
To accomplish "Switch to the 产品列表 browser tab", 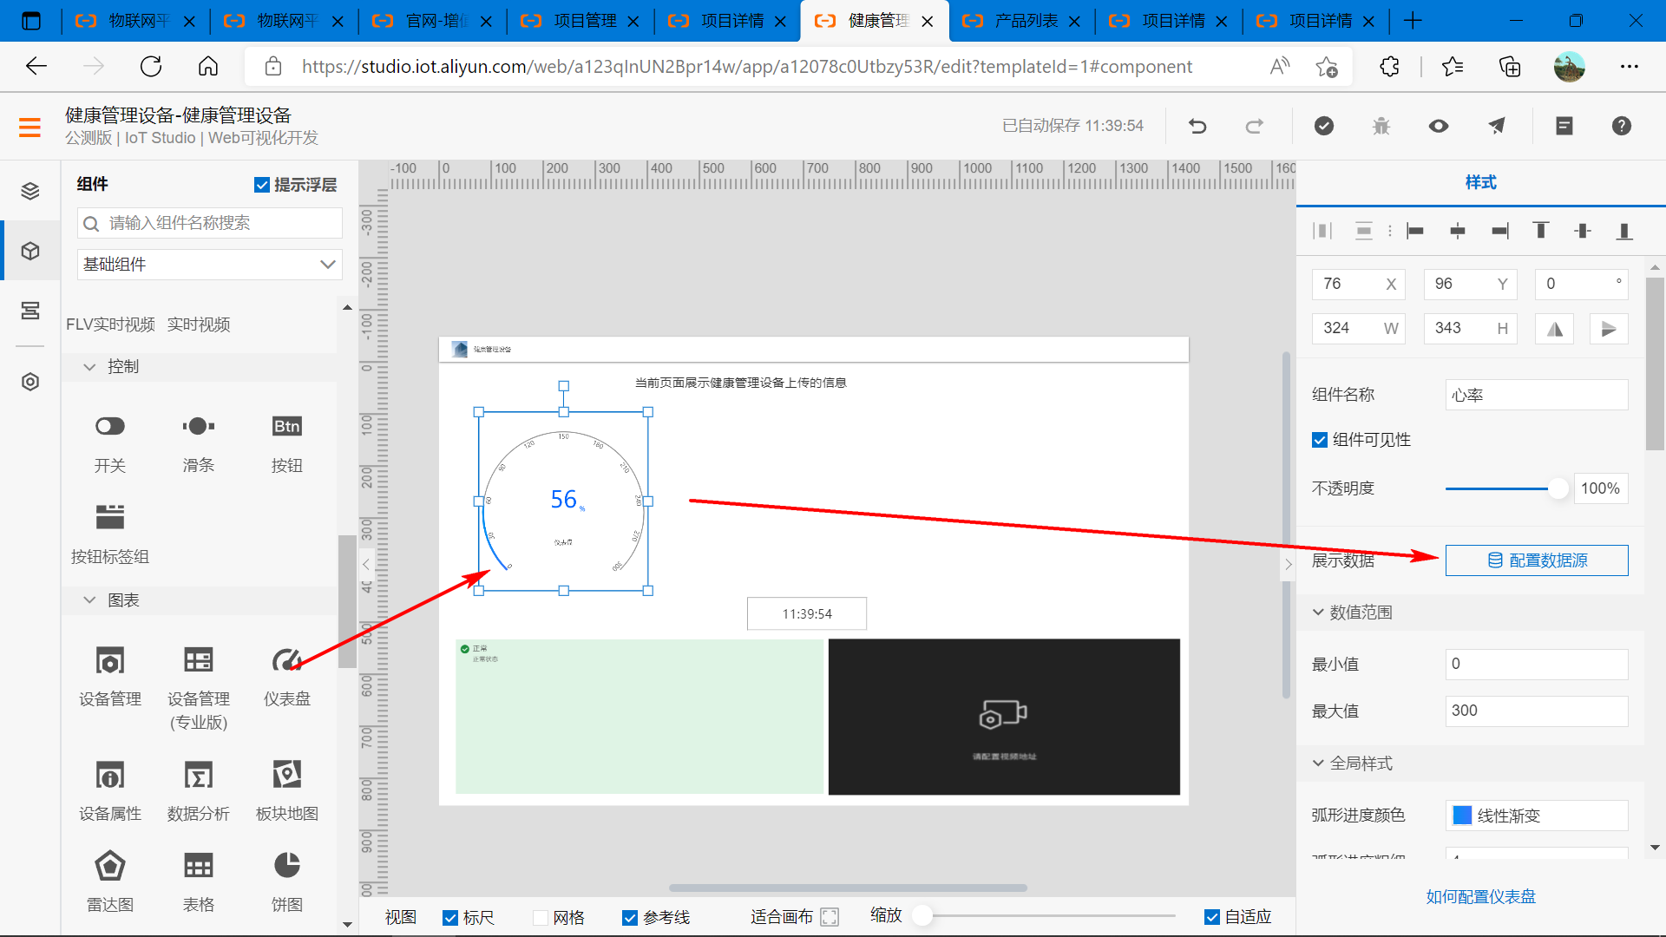I will 1026,21.
